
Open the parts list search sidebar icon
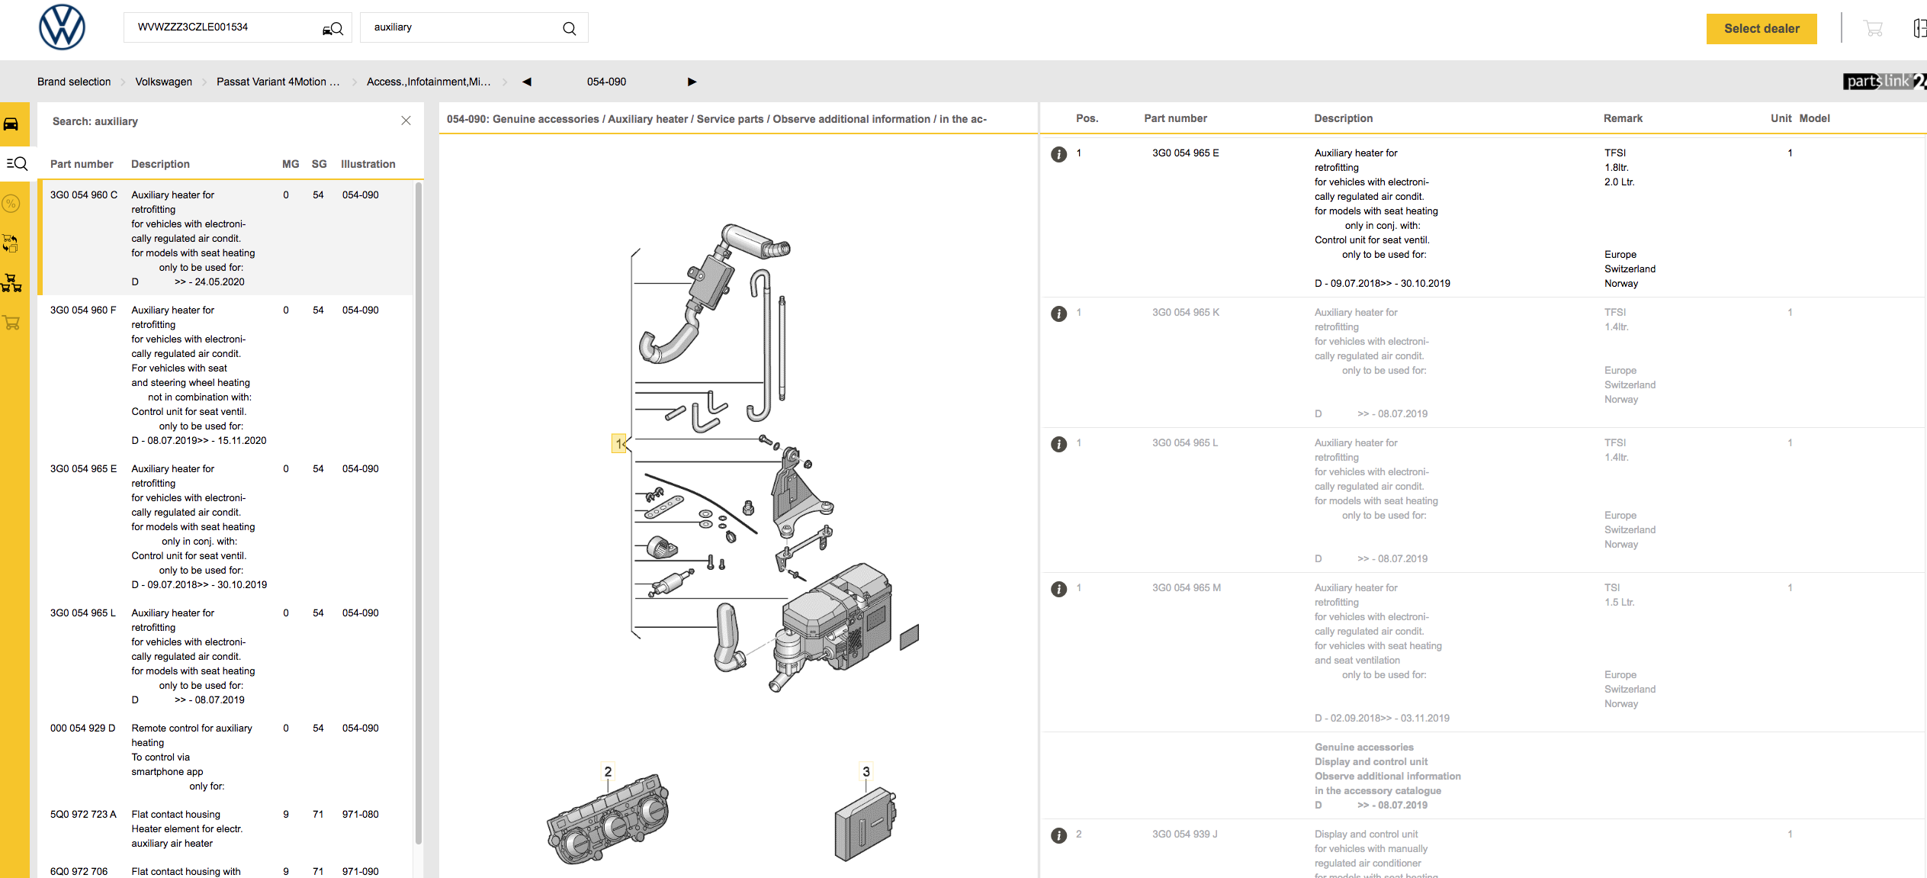click(16, 163)
